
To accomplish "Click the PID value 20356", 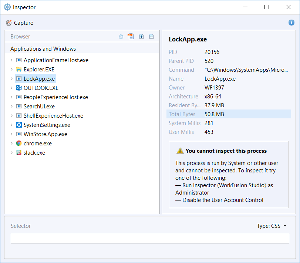I will (212, 52).
